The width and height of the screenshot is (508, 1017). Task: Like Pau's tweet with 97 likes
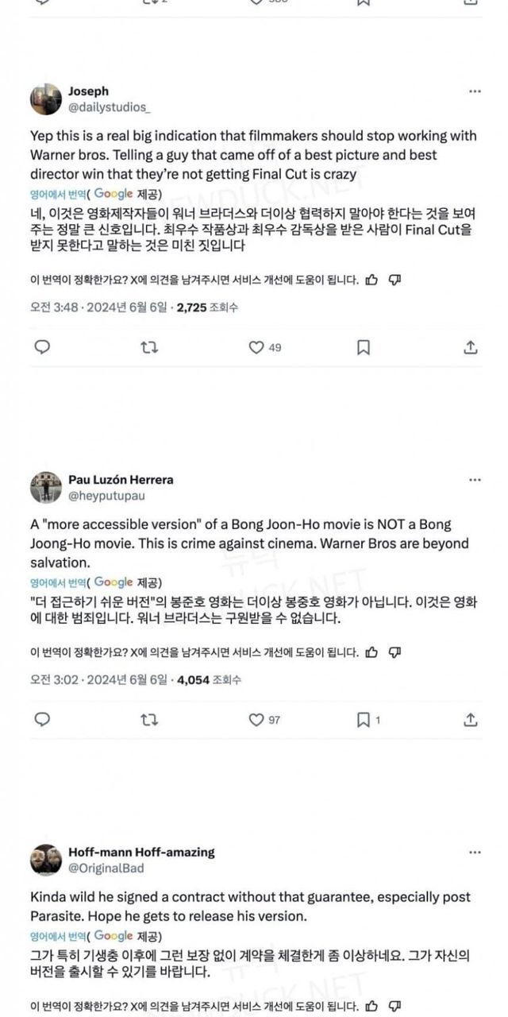coord(256,720)
